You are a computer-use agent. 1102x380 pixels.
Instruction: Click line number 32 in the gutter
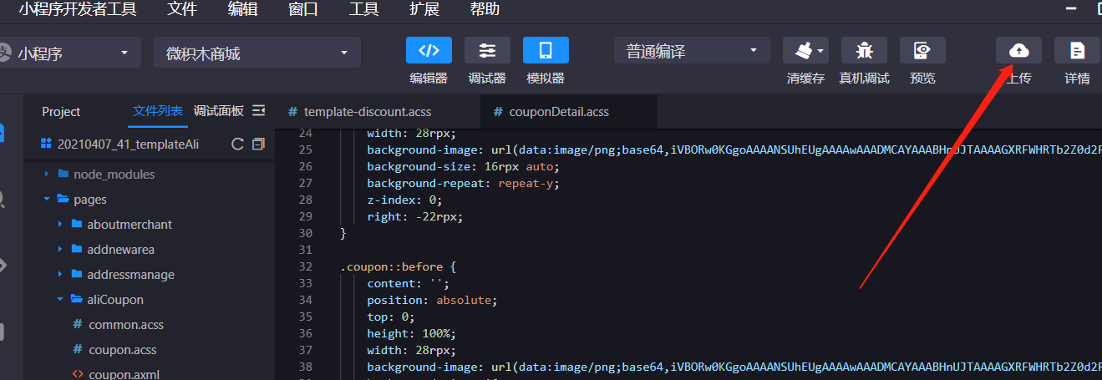click(305, 266)
